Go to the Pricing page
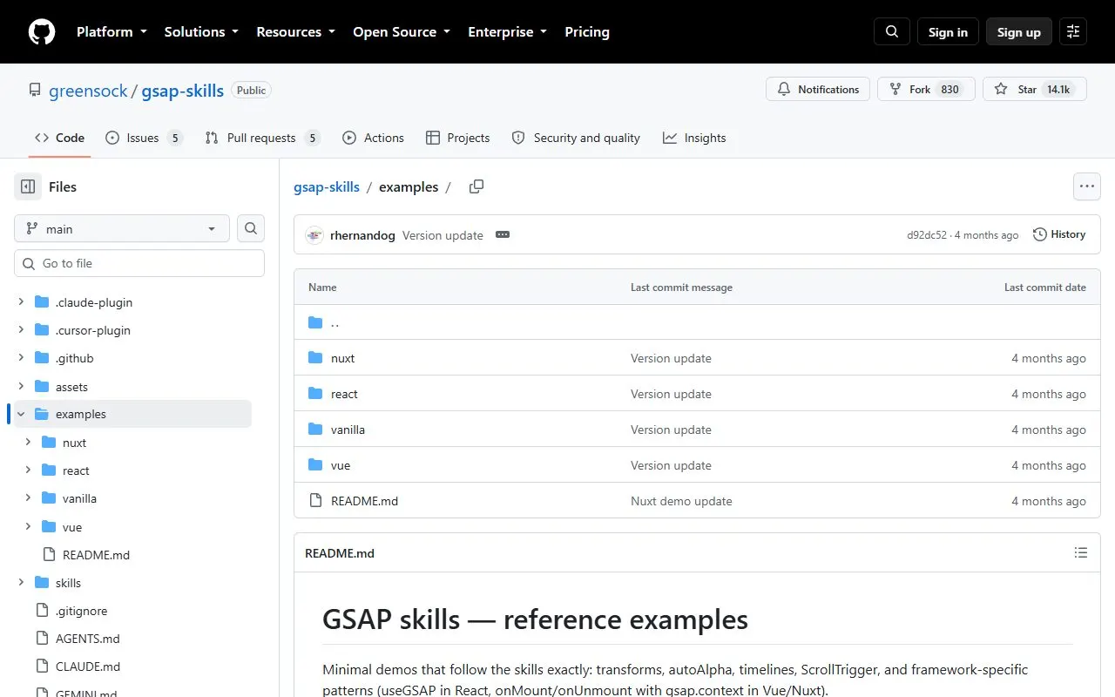Viewport: 1115px width, 697px height. pos(587,32)
